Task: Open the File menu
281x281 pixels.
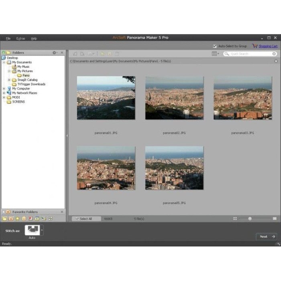Action: [8, 39]
